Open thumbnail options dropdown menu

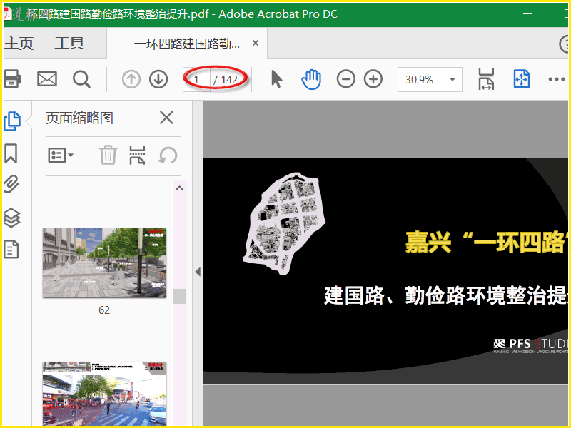[61, 156]
